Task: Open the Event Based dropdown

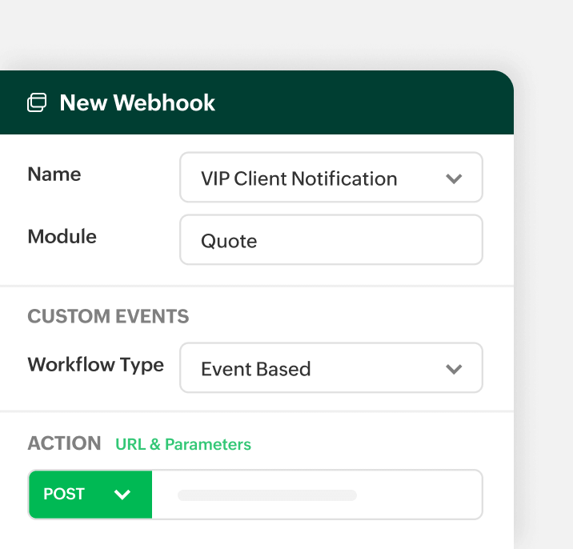Action: click(x=320, y=368)
